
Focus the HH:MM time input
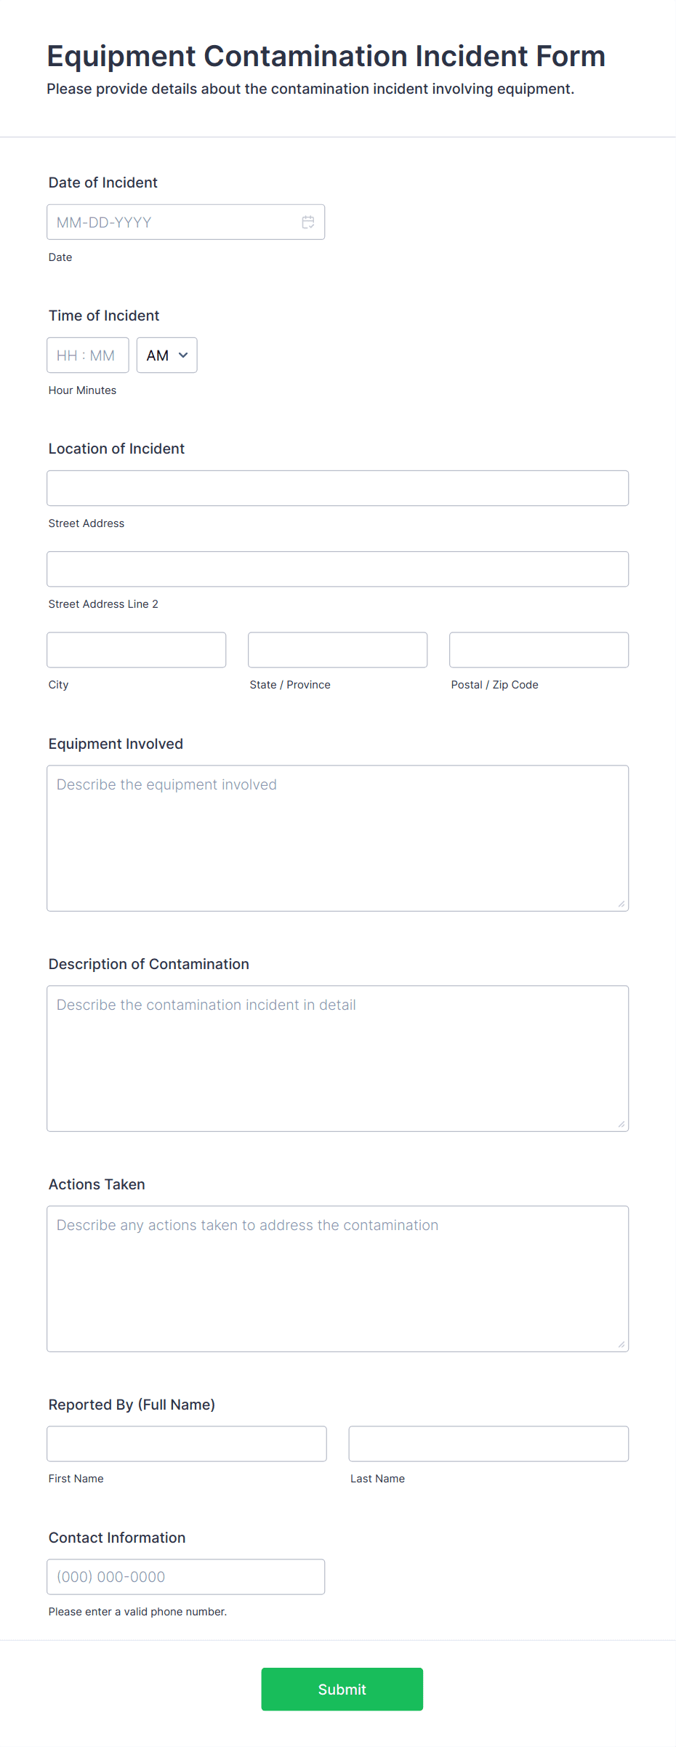[87, 355]
